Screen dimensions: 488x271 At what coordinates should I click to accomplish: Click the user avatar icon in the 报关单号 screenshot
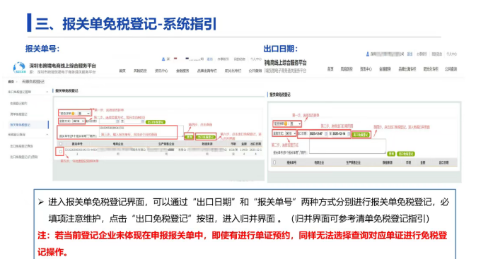tap(163, 59)
